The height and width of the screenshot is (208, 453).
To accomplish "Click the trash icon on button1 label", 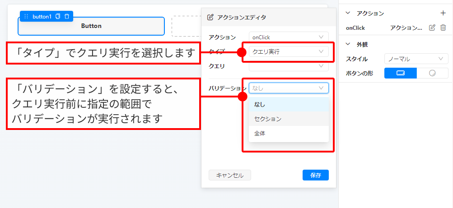I will click(67, 16).
